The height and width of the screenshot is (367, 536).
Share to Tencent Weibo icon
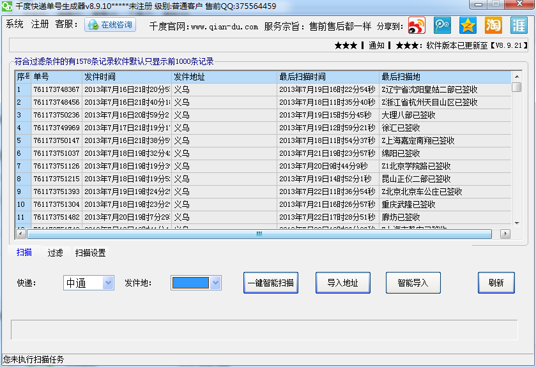(442, 26)
